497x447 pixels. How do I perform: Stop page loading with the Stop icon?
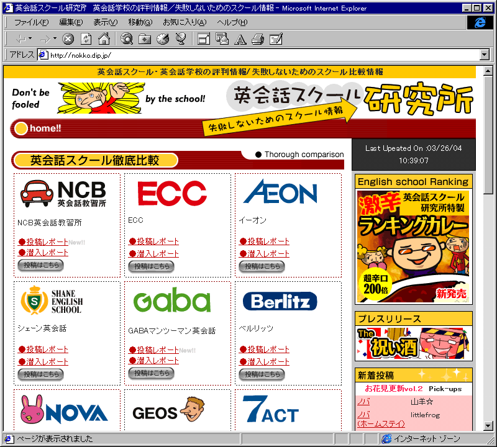pos(68,39)
